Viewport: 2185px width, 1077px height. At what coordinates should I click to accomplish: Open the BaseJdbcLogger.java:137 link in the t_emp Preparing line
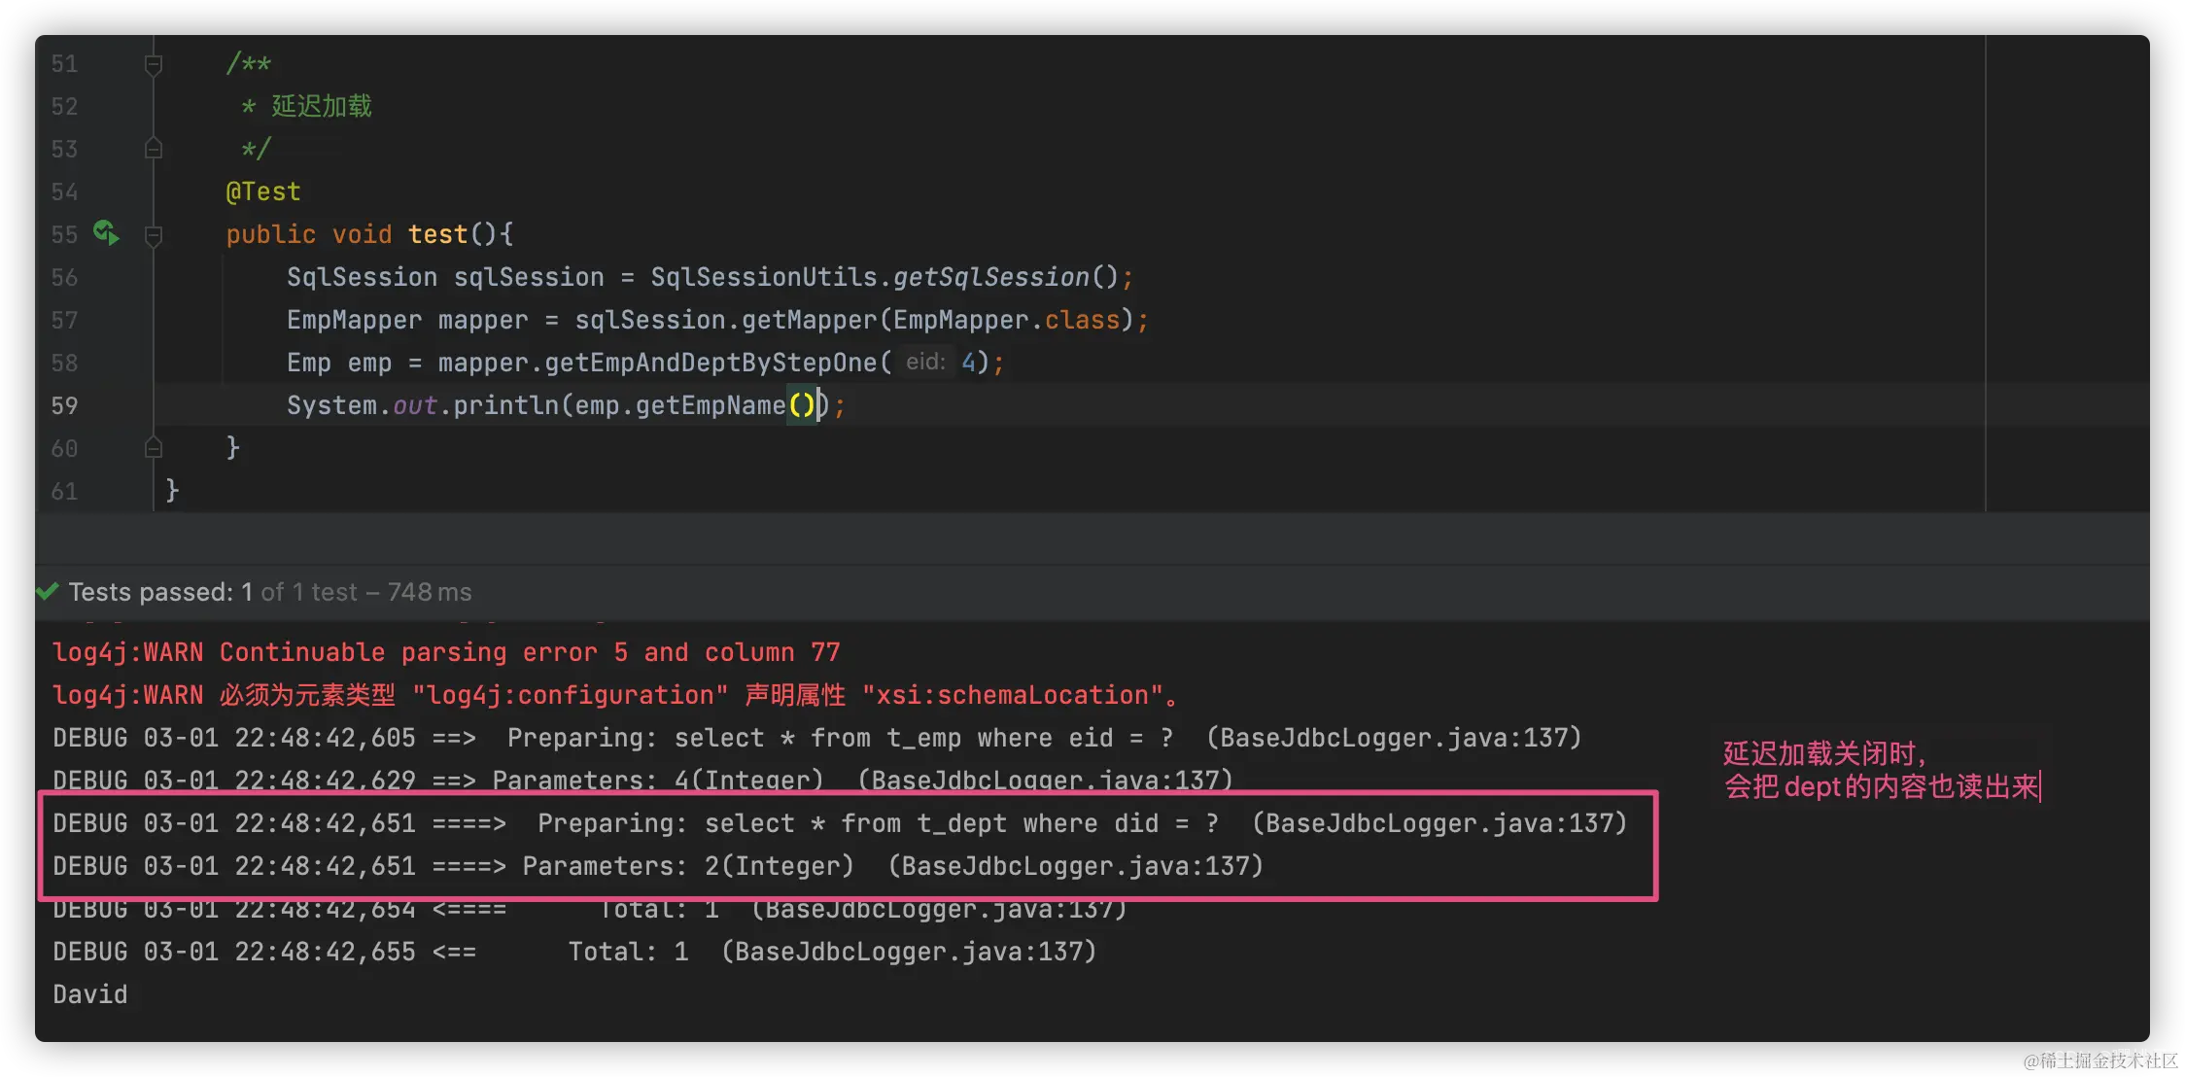(1393, 738)
